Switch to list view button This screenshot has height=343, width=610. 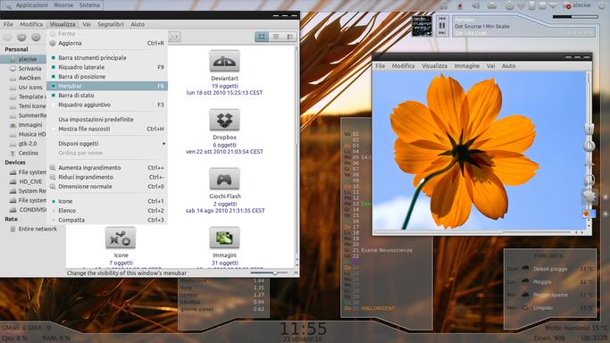[x=276, y=37]
